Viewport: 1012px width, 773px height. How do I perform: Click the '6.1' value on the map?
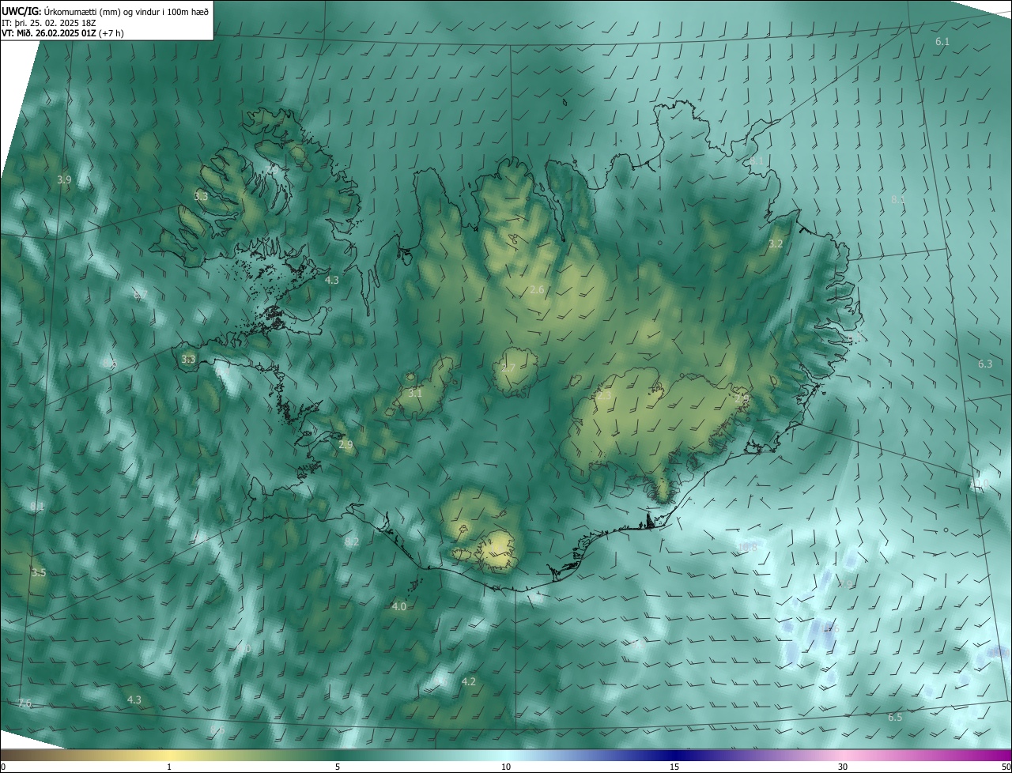[942, 41]
